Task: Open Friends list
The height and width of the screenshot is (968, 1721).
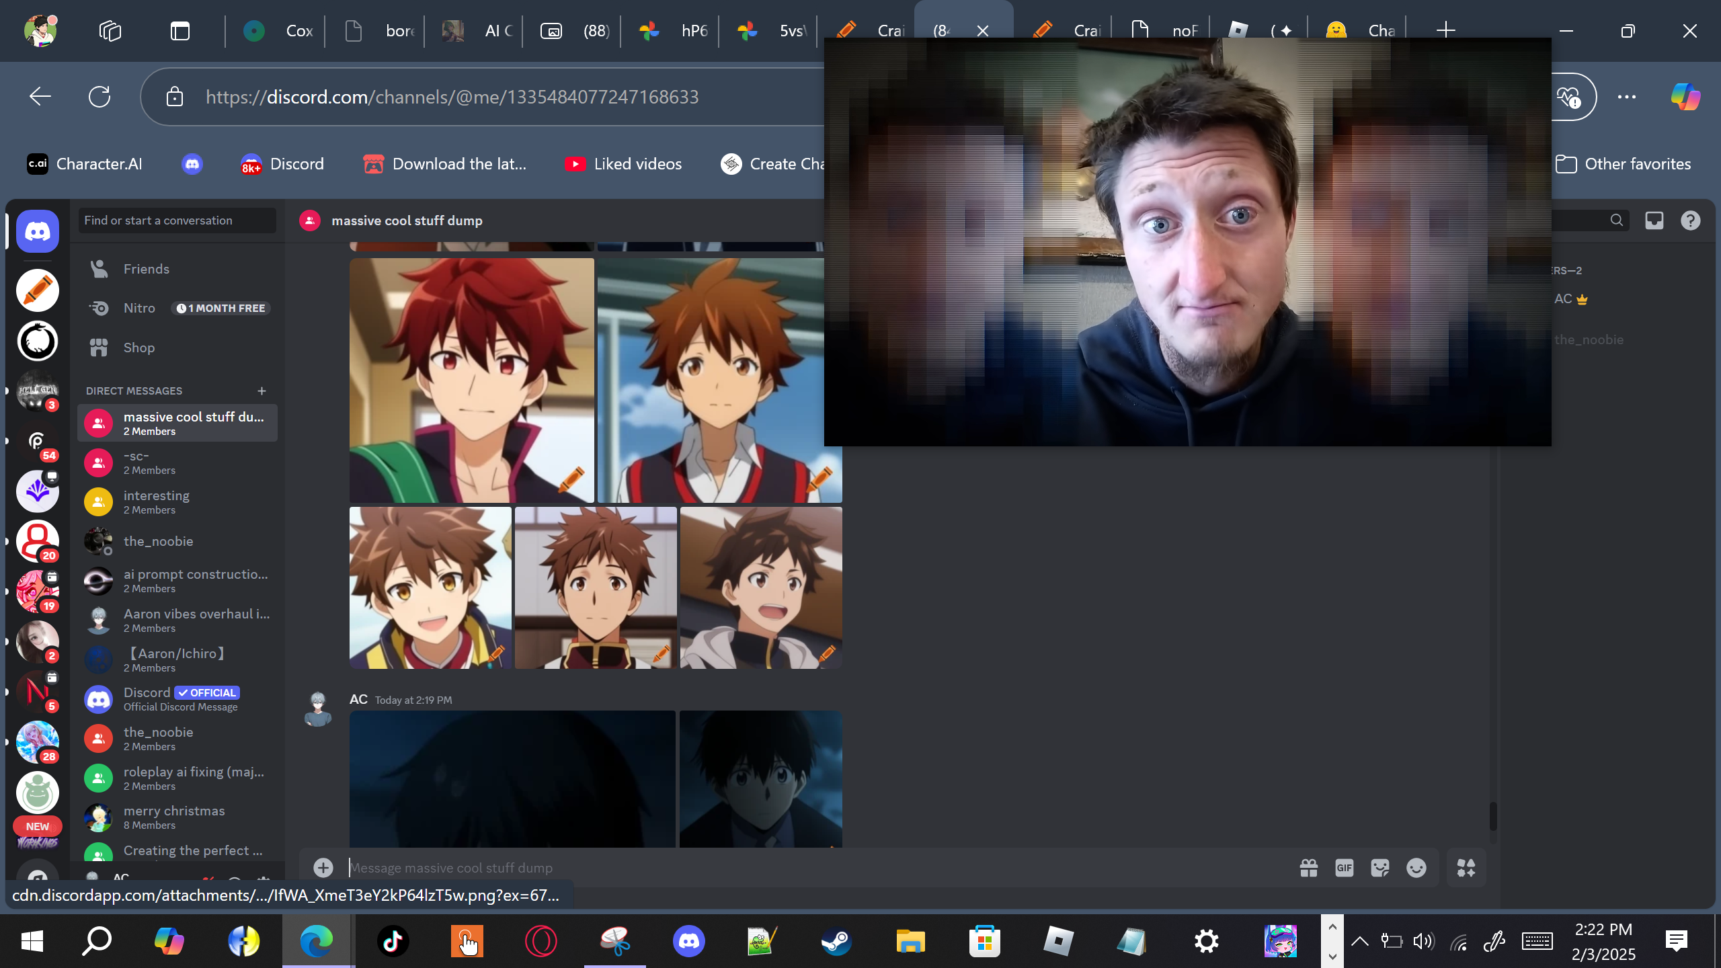Action: click(177, 269)
